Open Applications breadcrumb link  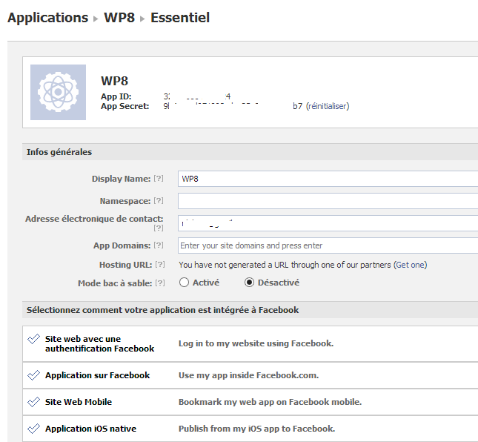click(x=48, y=18)
